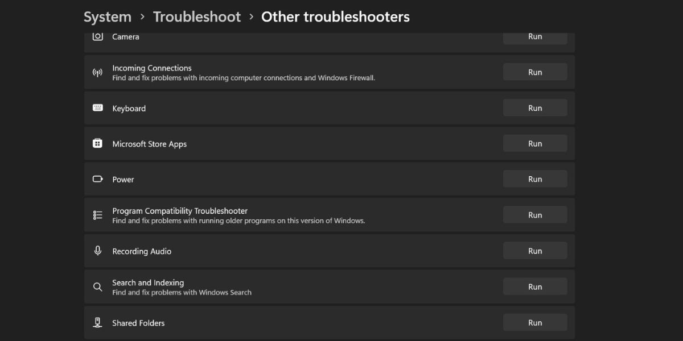Click the Microsoft Store Apps icon
Screen dimensions: 683x341
tap(97, 144)
